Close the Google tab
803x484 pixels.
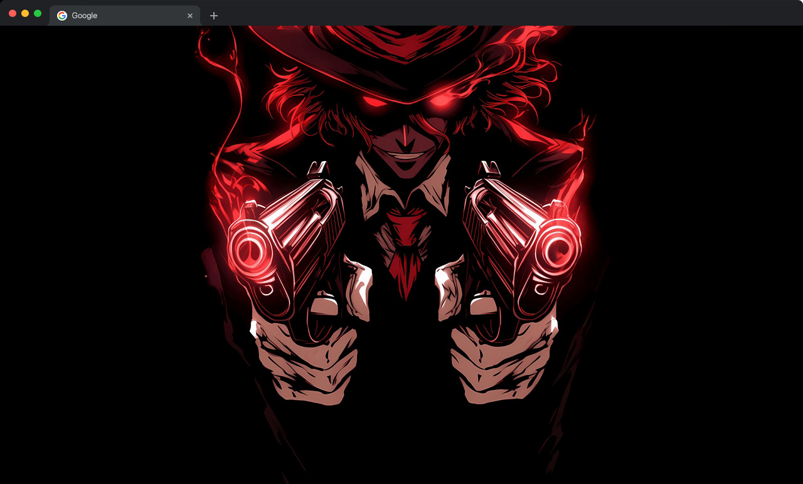click(190, 16)
